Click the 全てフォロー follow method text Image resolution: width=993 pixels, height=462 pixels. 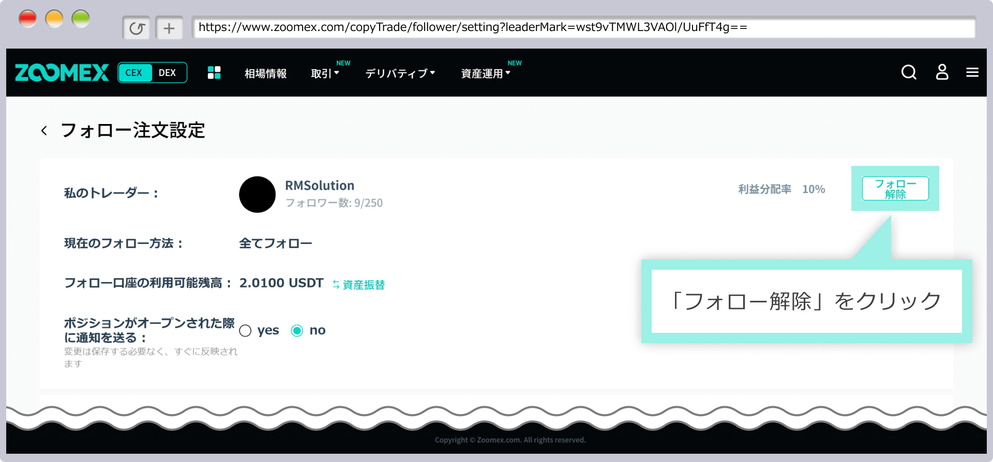point(275,243)
